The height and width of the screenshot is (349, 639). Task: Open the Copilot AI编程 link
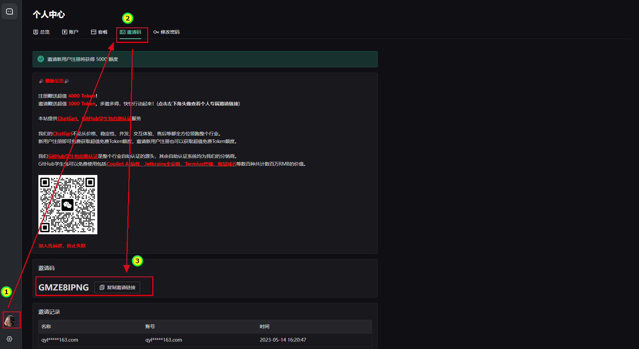click(x=123, y=164)
